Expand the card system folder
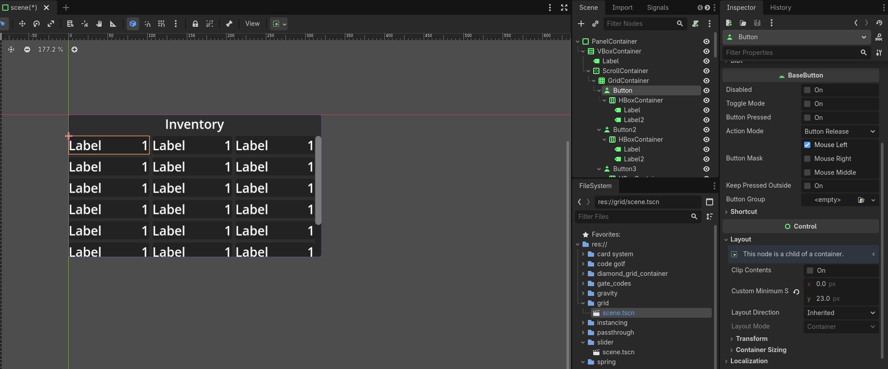Image resolution: width=888 pixels, height=369 pixels. click(583, 254)
